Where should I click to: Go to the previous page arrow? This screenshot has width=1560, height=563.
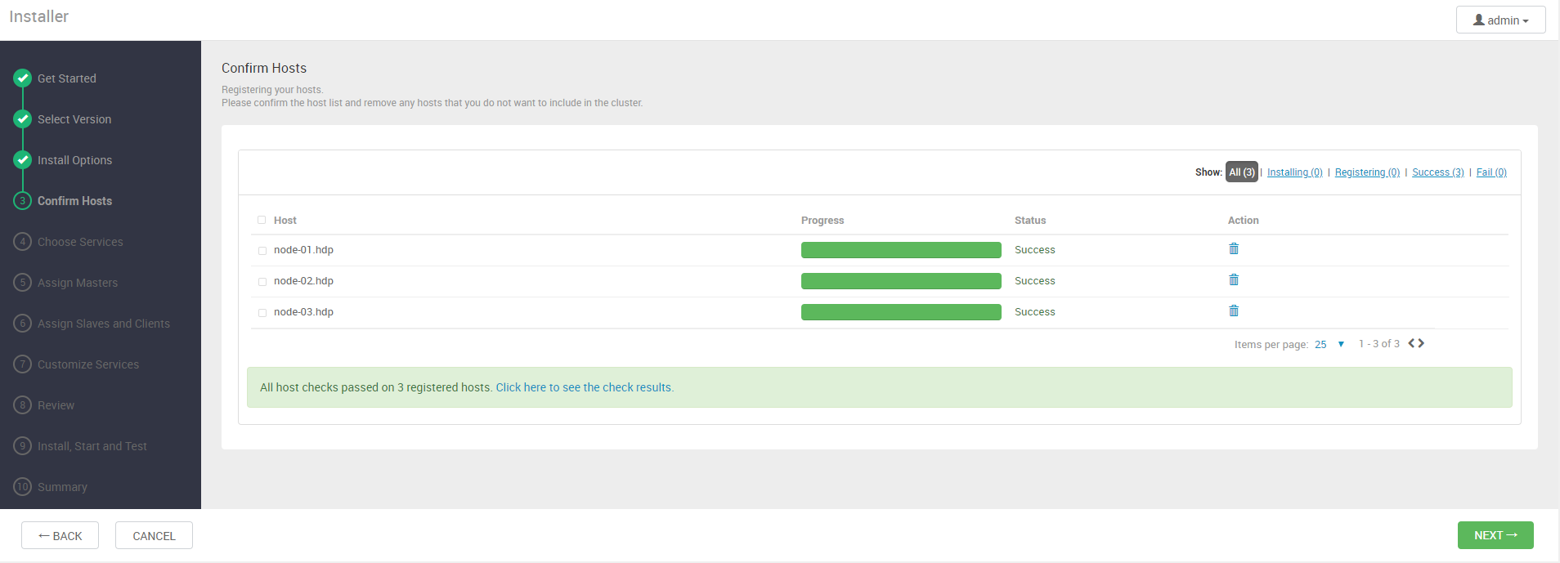click(x=1411, y=343)
